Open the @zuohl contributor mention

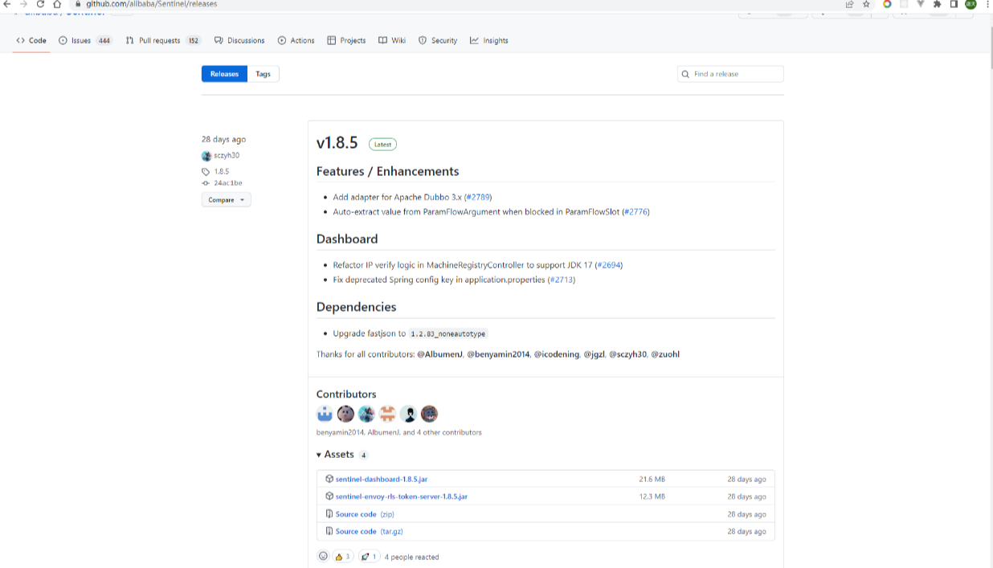[665, 354]
